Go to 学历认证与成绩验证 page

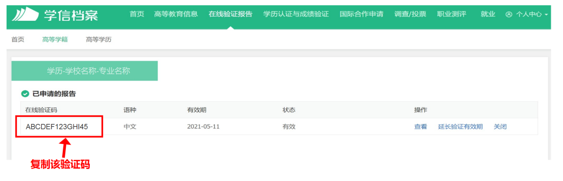(296, 14)
